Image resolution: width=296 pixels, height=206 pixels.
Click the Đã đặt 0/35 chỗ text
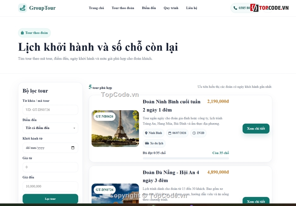tap(154, 153)
